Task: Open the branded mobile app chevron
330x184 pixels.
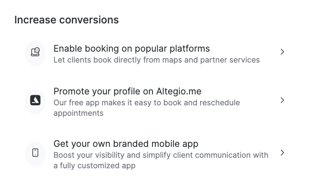Action: [282, 153]
